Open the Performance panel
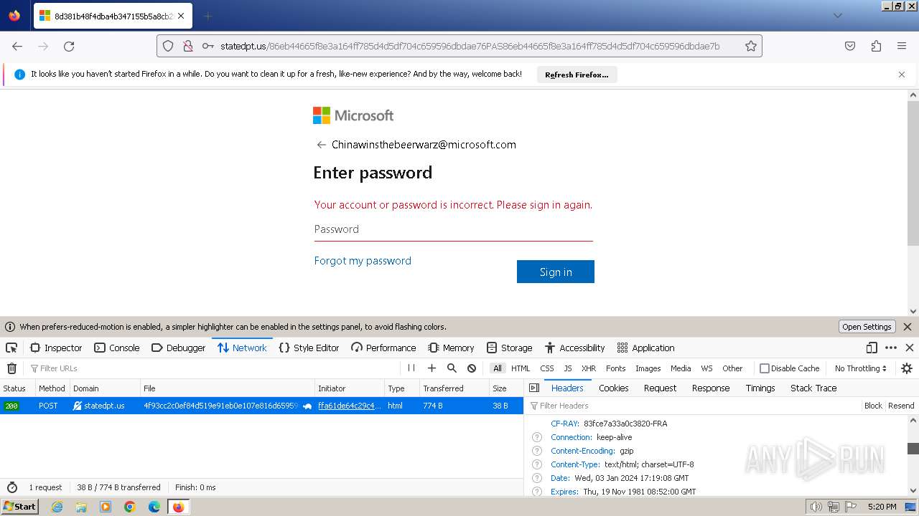919x516 pixels. [x=383, y=348]
